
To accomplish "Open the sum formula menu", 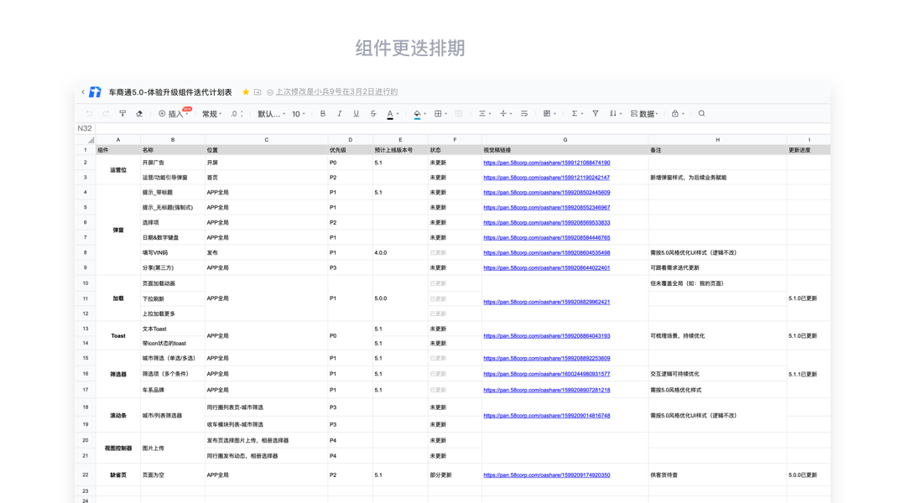I will 575,114.
